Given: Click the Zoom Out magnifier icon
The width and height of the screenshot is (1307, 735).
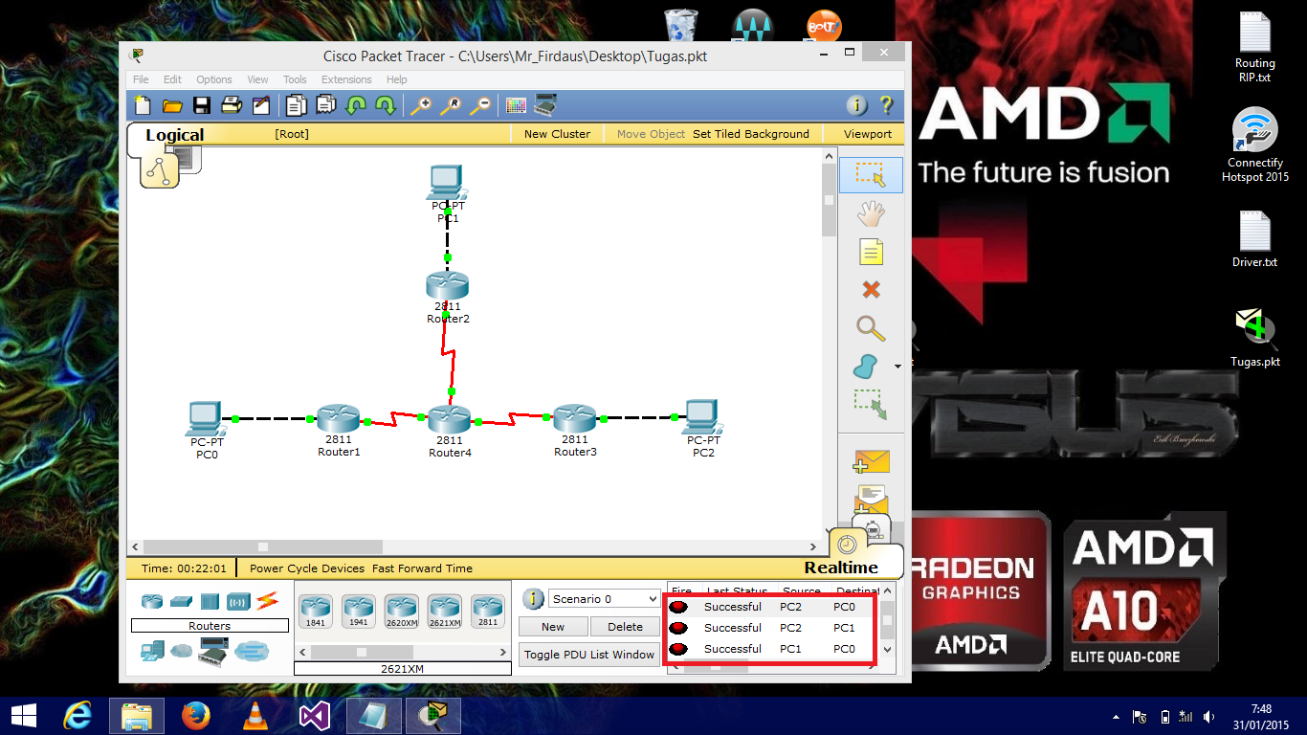Looking at the screenshot, I should (x=480, y=105).
